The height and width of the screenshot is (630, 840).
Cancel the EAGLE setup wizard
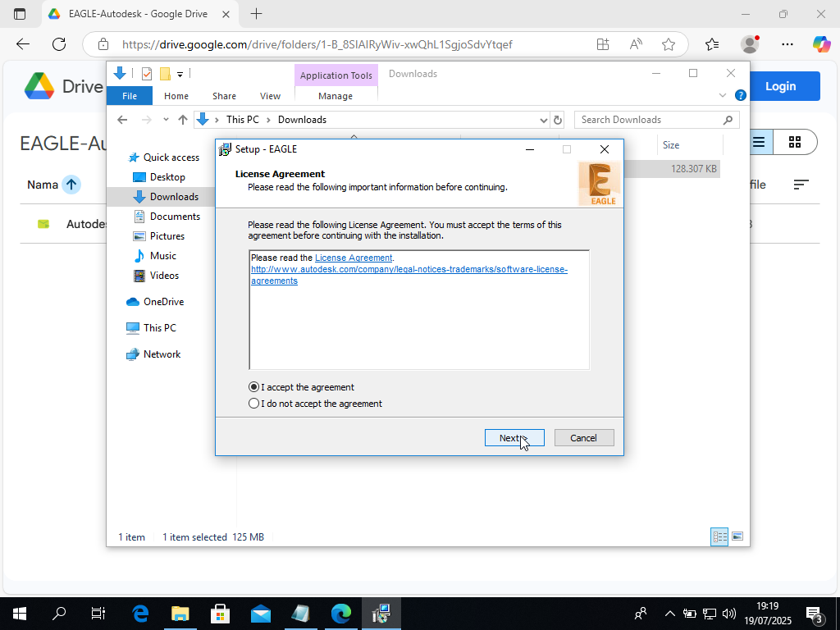pos(583,438)
